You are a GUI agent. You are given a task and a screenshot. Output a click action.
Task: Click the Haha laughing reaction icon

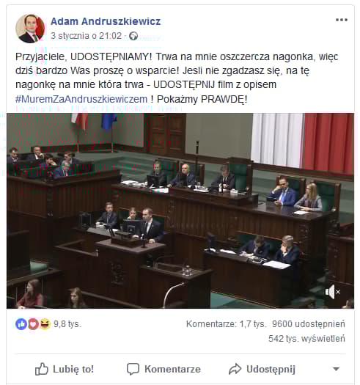tap(45, 324)
